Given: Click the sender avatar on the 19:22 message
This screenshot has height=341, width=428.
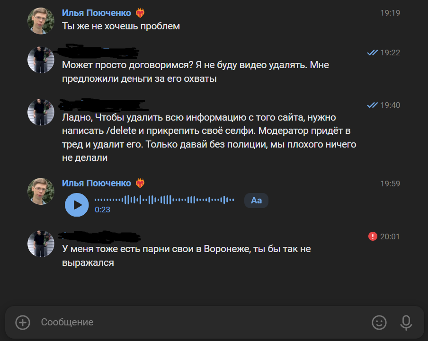Looking at the screenshot, I should click(x=41, y=60).
